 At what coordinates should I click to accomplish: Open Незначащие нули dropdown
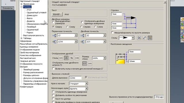pyautogui.click(x=86, y=88)
